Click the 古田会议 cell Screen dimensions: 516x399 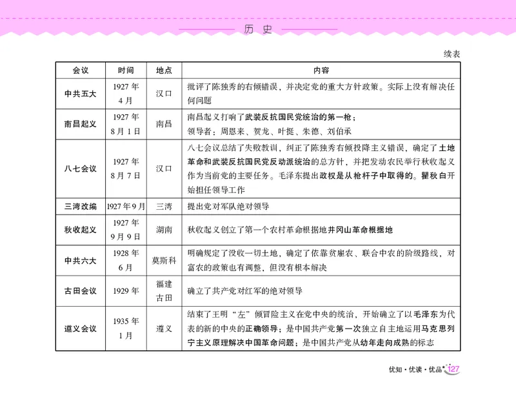coord(81,292)
